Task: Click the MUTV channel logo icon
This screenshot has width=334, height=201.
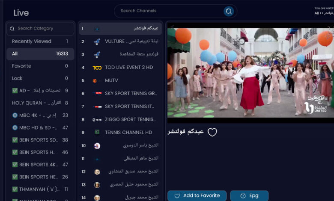Action: click(95, 80)
